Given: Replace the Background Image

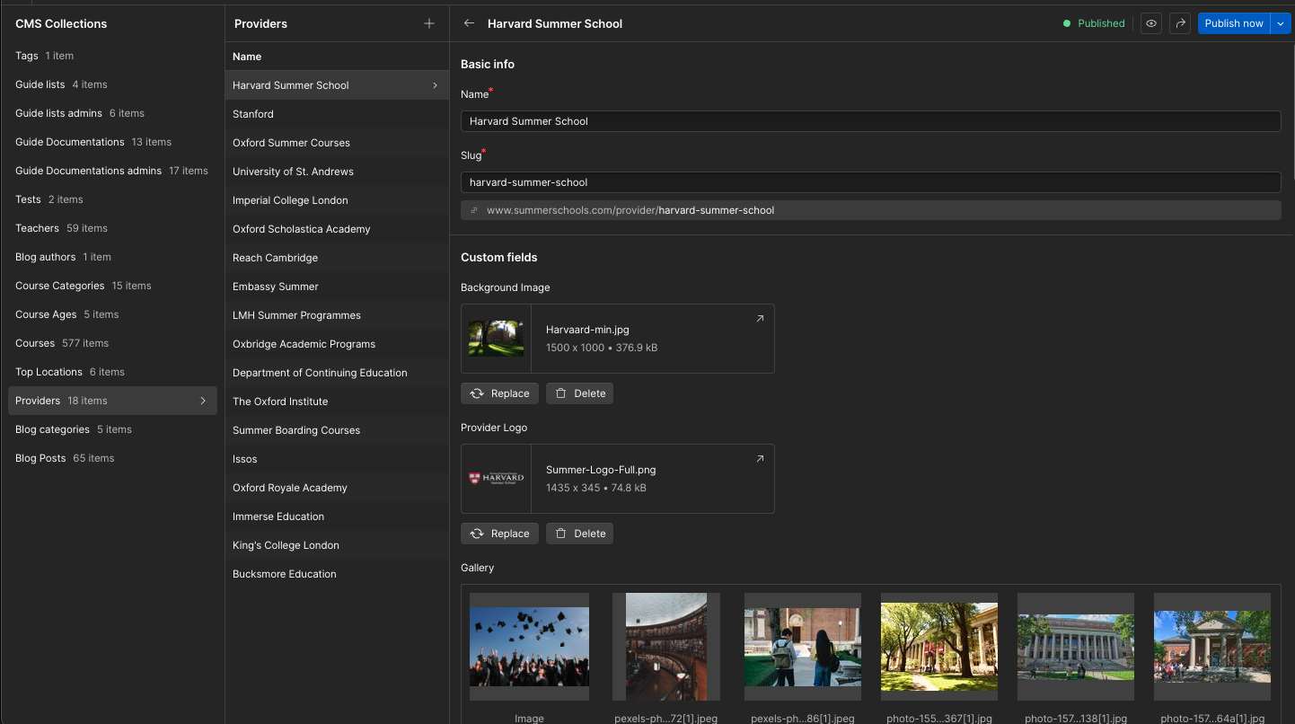Looking at the screenshot, I should [499, 393].
